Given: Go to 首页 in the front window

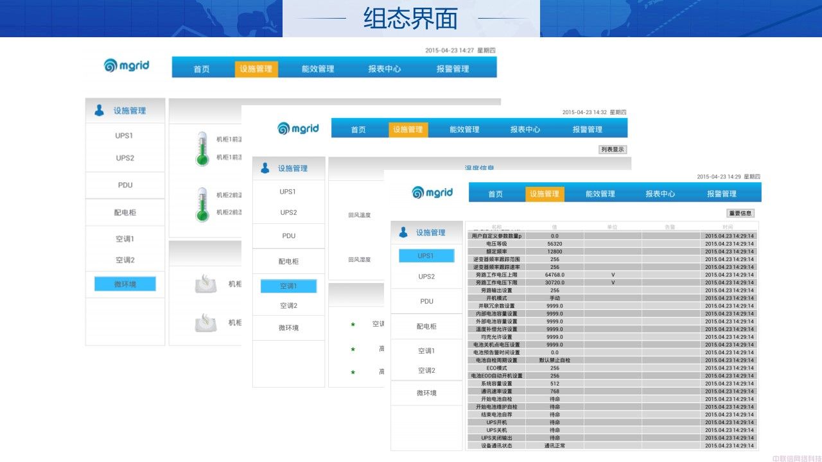Looking at the screenshot, I should point(495,194).
